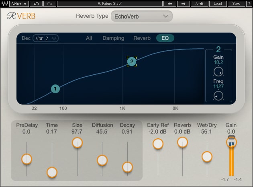This screenshot has height=187, width=253.
Task: Switch to the All view tab
Action: coord(89,38)
